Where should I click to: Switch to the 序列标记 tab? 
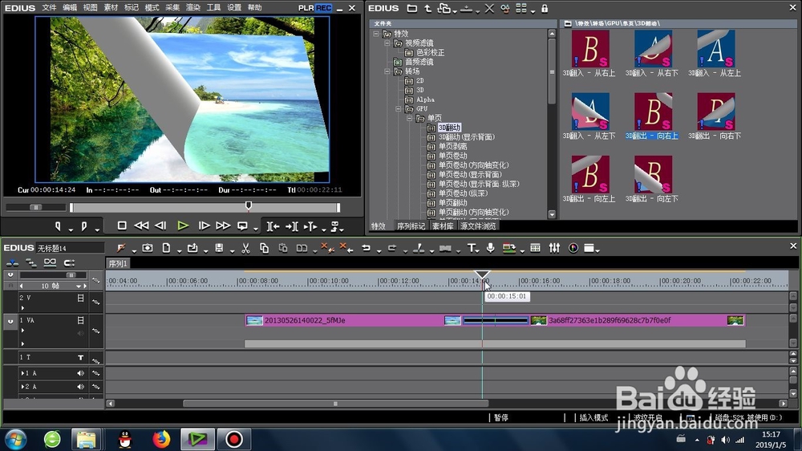click(411, 226)
